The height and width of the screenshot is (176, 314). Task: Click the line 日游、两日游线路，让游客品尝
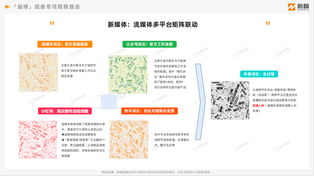click(83, 145)
